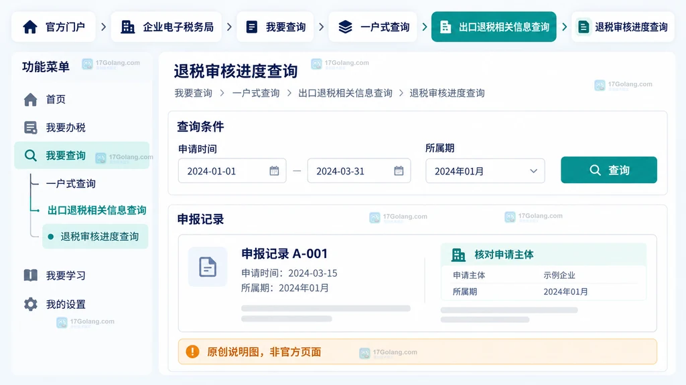Viewport: 686px width, 385px height.
Task: Click the dropdown arrow of 所属期 selector
Action: click(533, 171)
